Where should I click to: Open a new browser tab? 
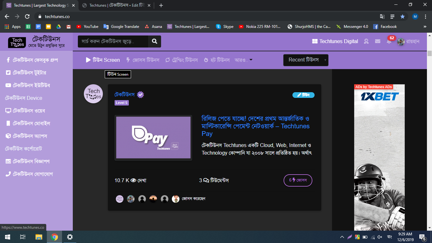pos(161,5)
